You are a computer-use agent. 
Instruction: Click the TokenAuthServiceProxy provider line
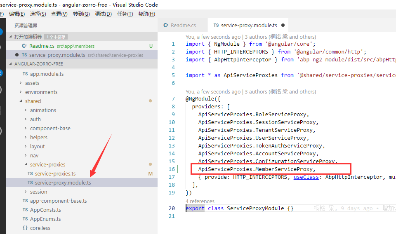[262, 146]
